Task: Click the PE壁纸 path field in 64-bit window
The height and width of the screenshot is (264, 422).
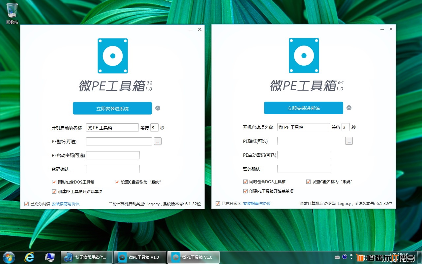Action: (310, 141)
